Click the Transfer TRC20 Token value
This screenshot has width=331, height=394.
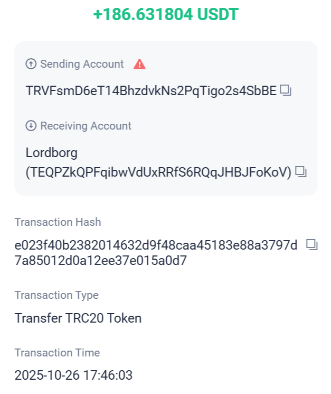point(78,318)
